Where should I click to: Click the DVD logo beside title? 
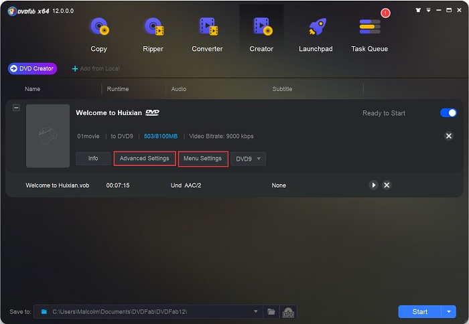(x=152, y=112)
